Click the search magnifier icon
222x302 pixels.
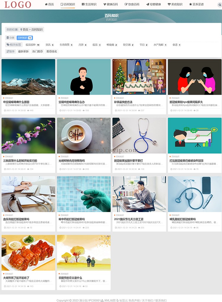(220, 5)
